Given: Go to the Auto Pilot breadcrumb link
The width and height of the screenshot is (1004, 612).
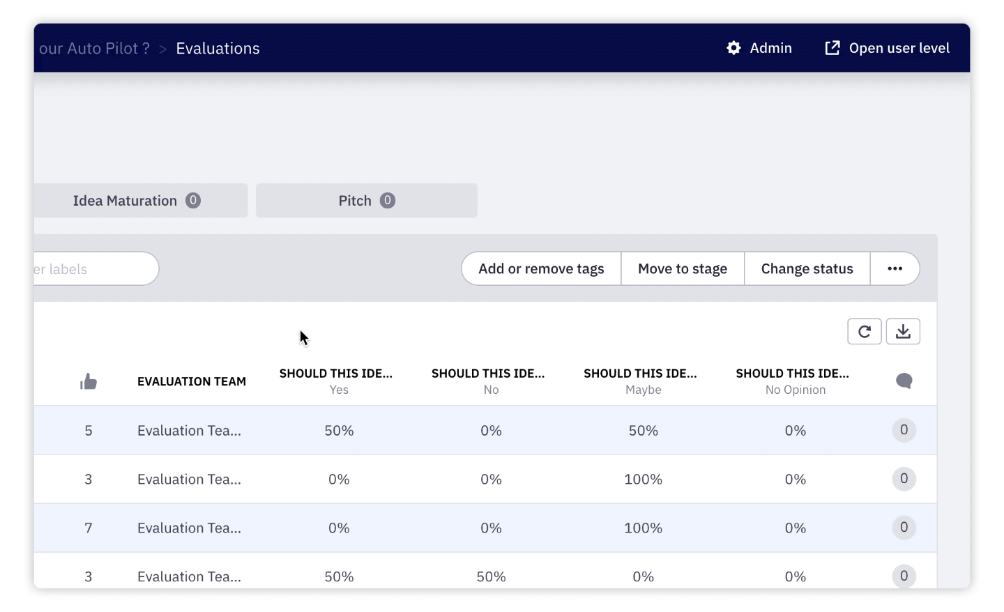Looking at the screenshot, I should [x=94, y=49].
